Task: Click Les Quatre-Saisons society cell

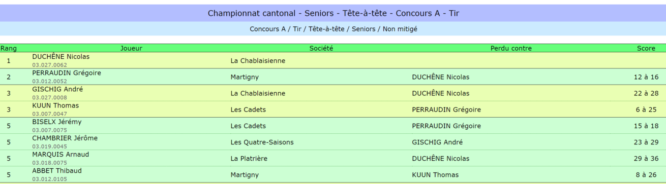Action: pos(262,142)
